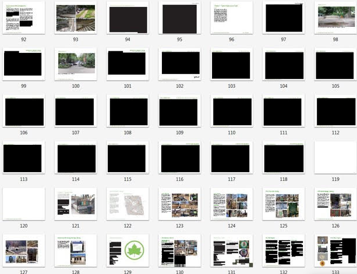Open page 128 thumbnail

(x=76, y=250)
